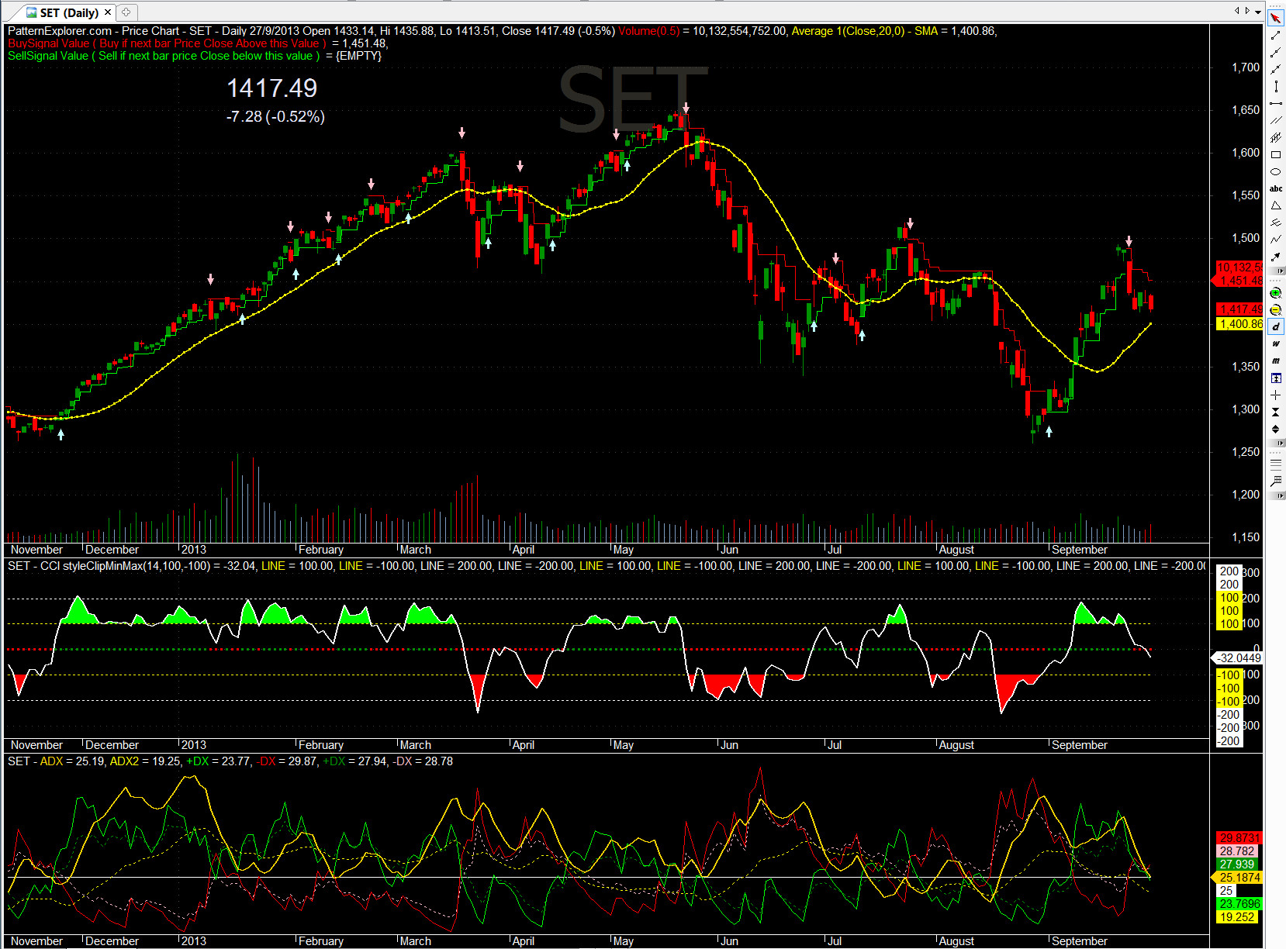Expand the drawing toolbar overflow
The image size is (1286, 949).
pyautogui.click(x=1280, y=271)
